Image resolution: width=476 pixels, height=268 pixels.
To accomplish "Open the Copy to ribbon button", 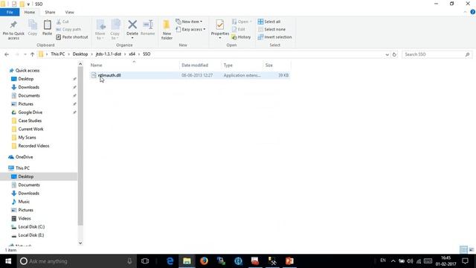I will coord(115,30).
